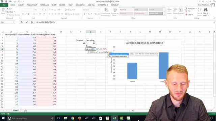Open the Find & Select dropdown

coord(206,12)
